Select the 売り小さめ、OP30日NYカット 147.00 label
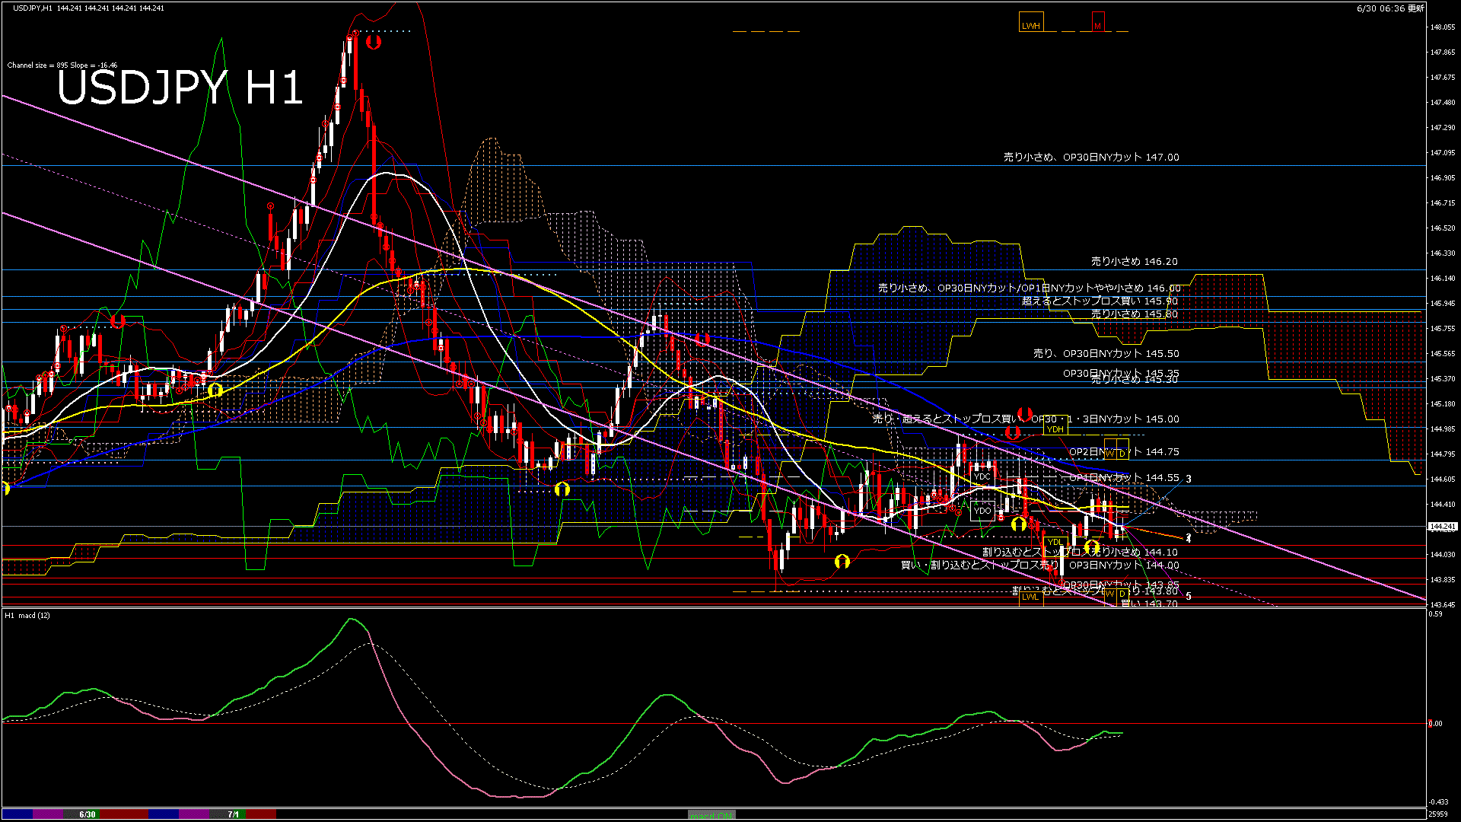This screenshot has width=1461, height=822. [1091, 158]
